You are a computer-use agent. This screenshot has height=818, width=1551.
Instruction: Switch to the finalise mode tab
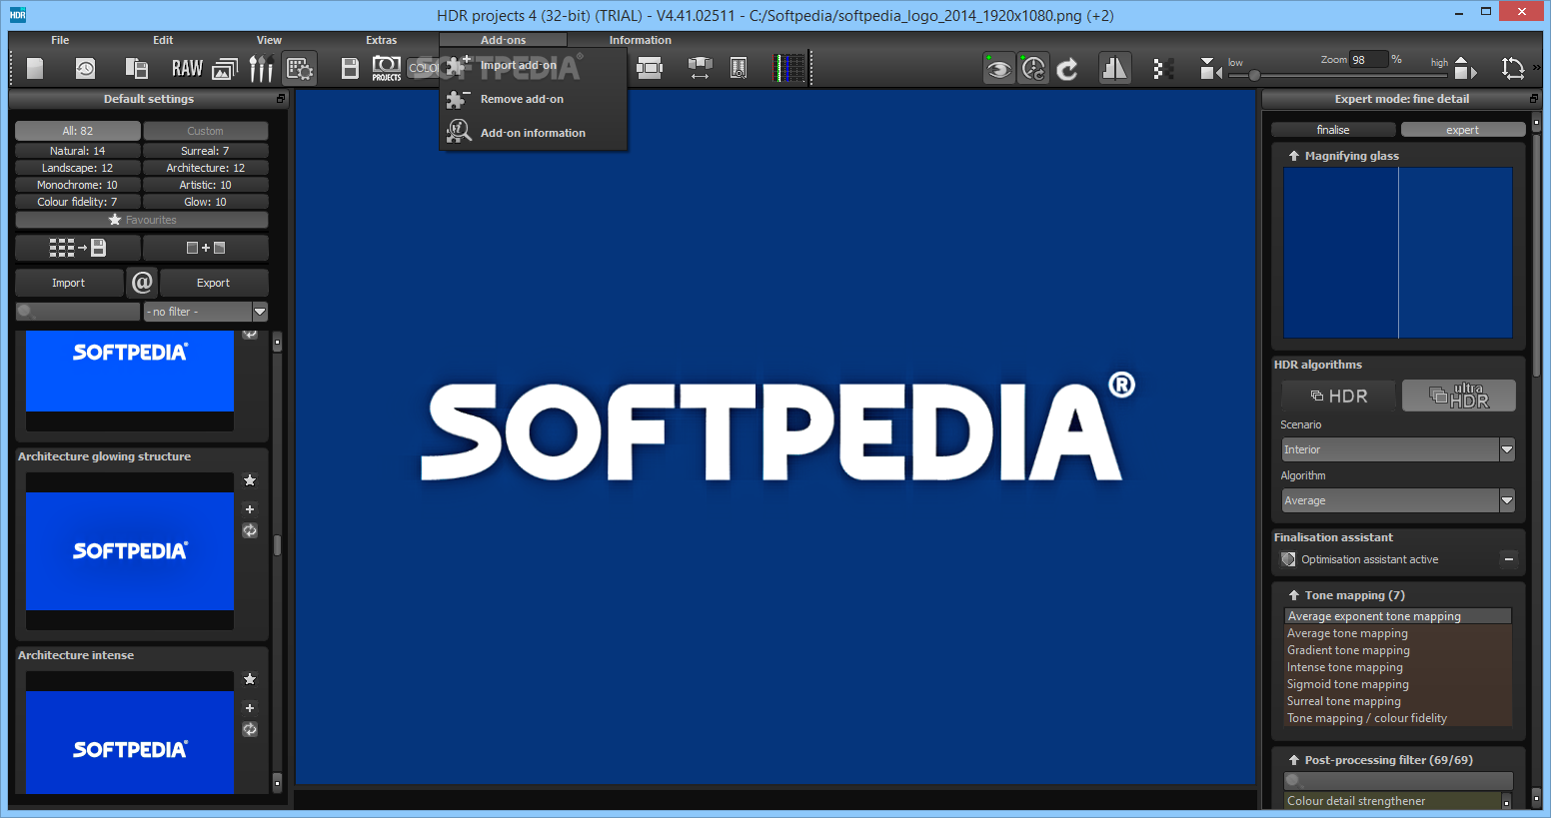(x=1333, y=130)
